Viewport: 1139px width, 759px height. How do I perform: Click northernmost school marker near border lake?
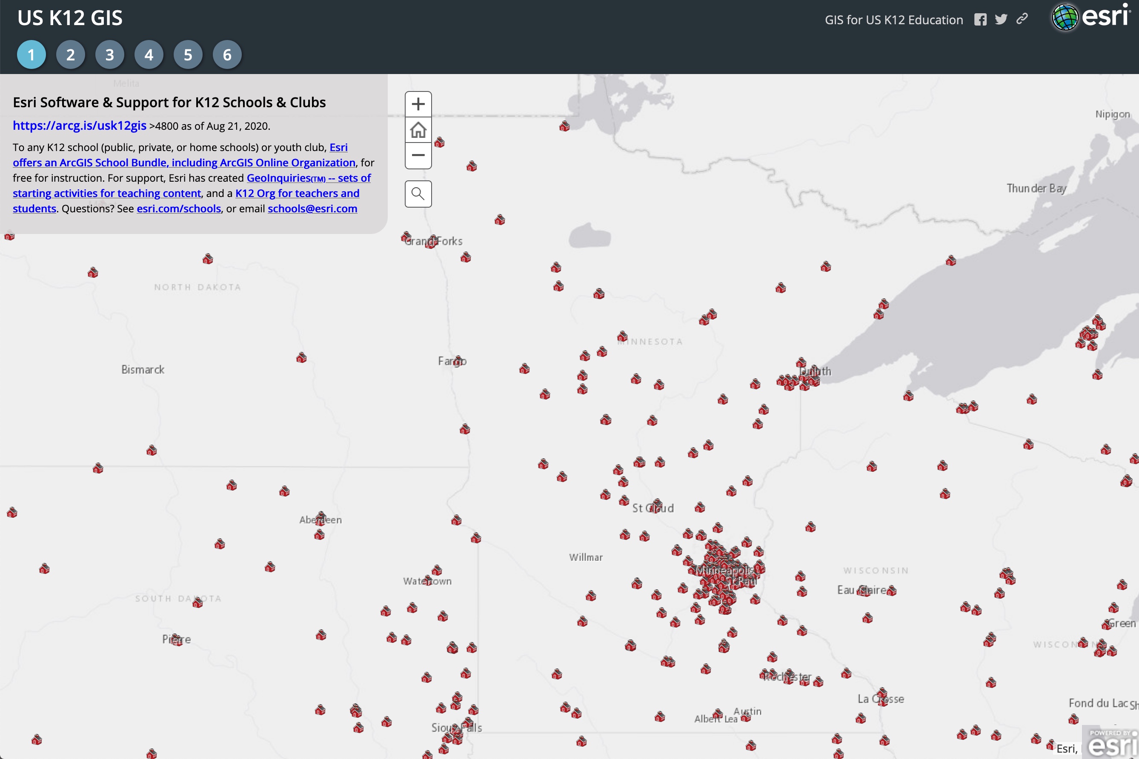(x=564, y=126)
